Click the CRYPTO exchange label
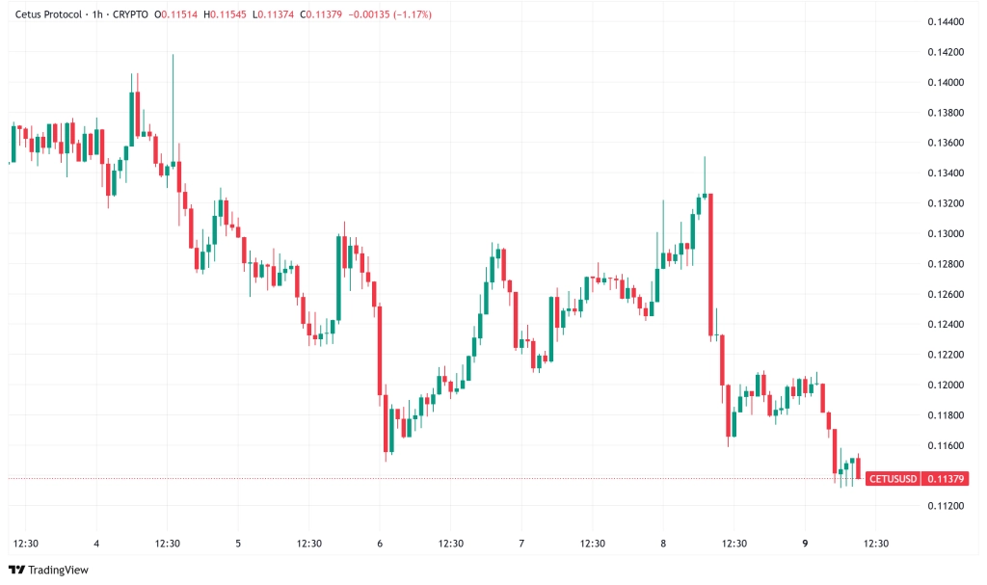Viewport: 987px width, 585px height. tap(130, 13)
